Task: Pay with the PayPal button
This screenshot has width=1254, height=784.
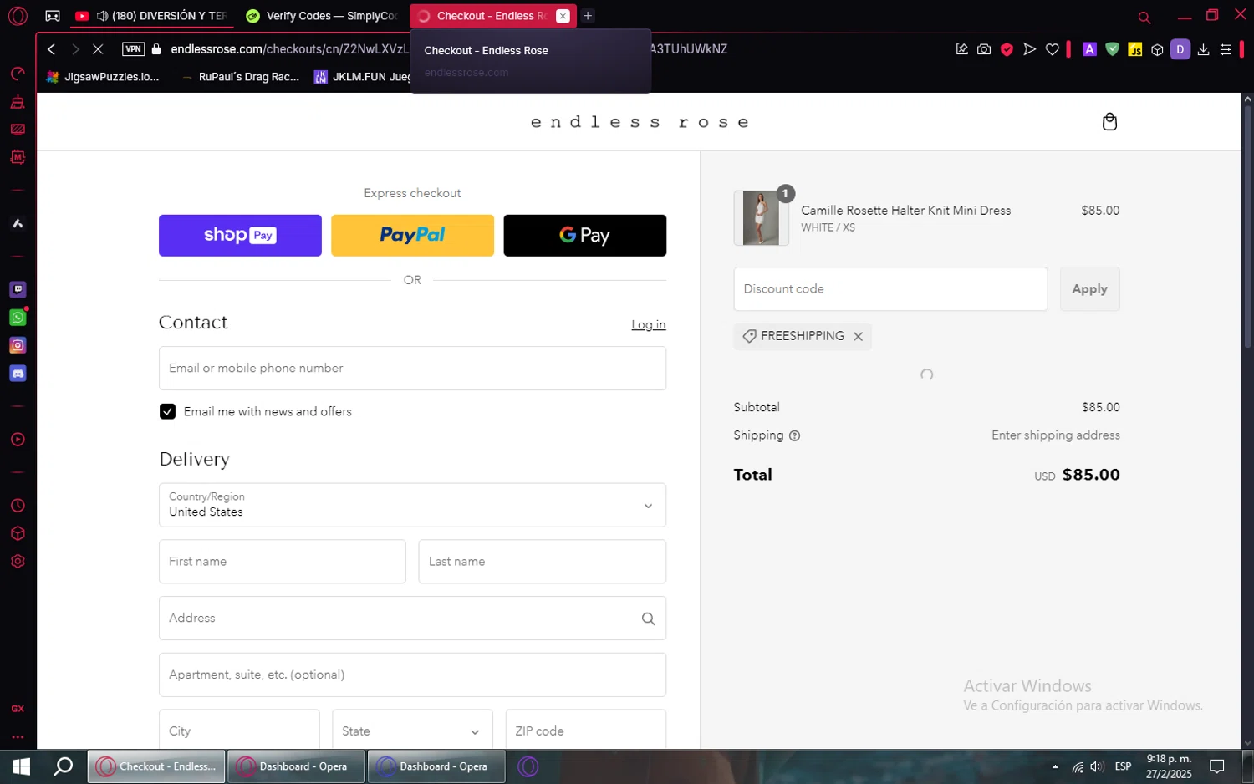Action: (x=412, y=236)
